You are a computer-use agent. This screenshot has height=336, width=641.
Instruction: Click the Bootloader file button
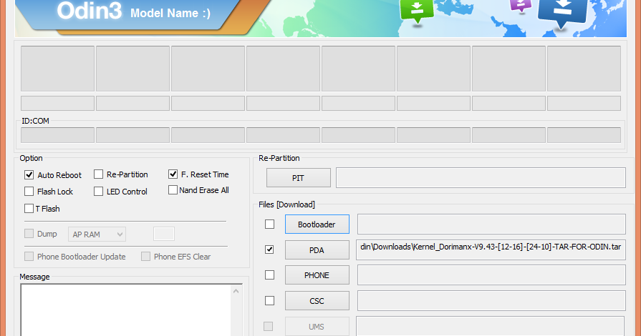317,224
